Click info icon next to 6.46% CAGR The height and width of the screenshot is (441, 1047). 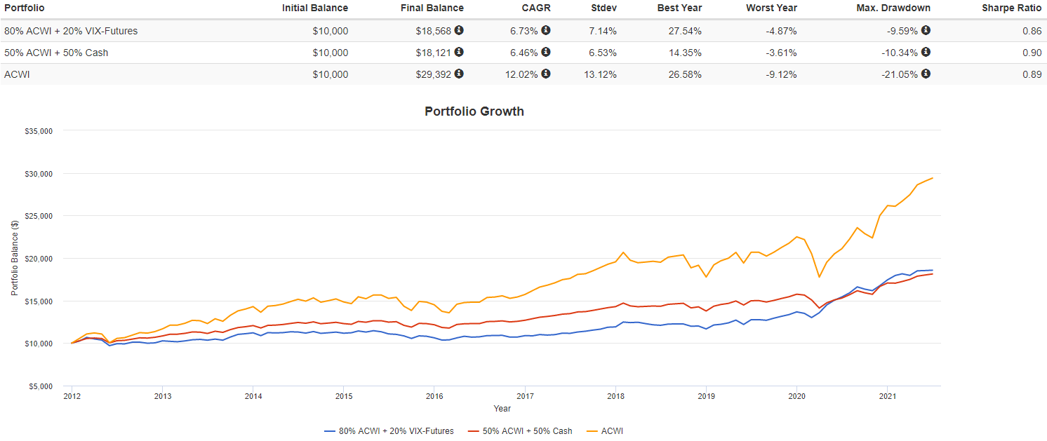546,52
